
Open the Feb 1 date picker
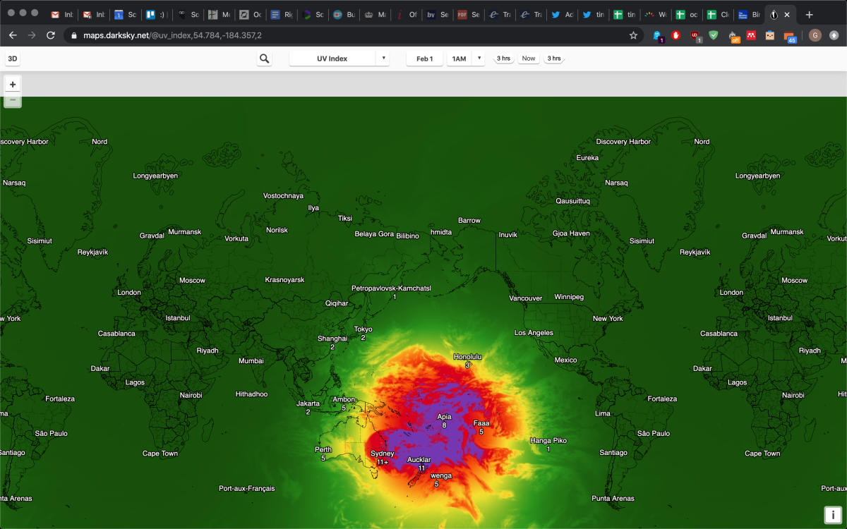pos(424,59)
